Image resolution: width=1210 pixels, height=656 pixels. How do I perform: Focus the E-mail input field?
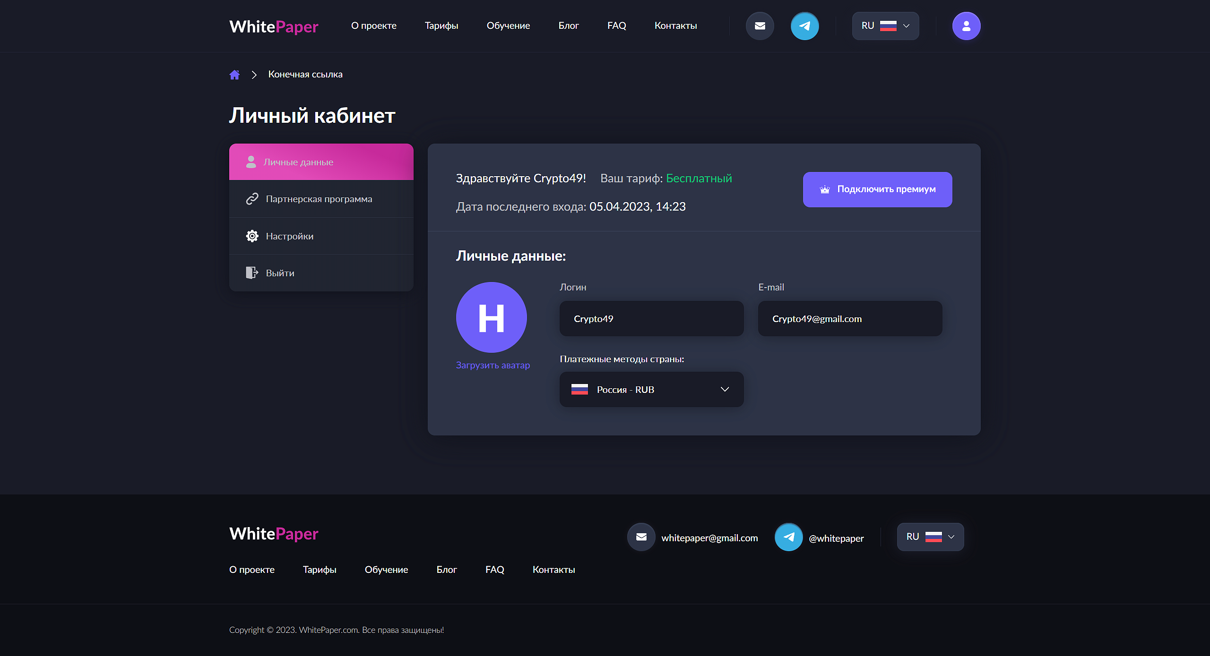[850, 319]
